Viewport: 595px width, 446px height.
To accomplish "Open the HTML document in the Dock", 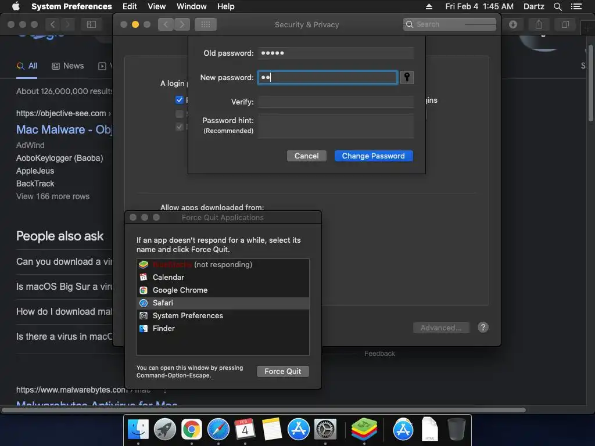I will pos(429,429).
